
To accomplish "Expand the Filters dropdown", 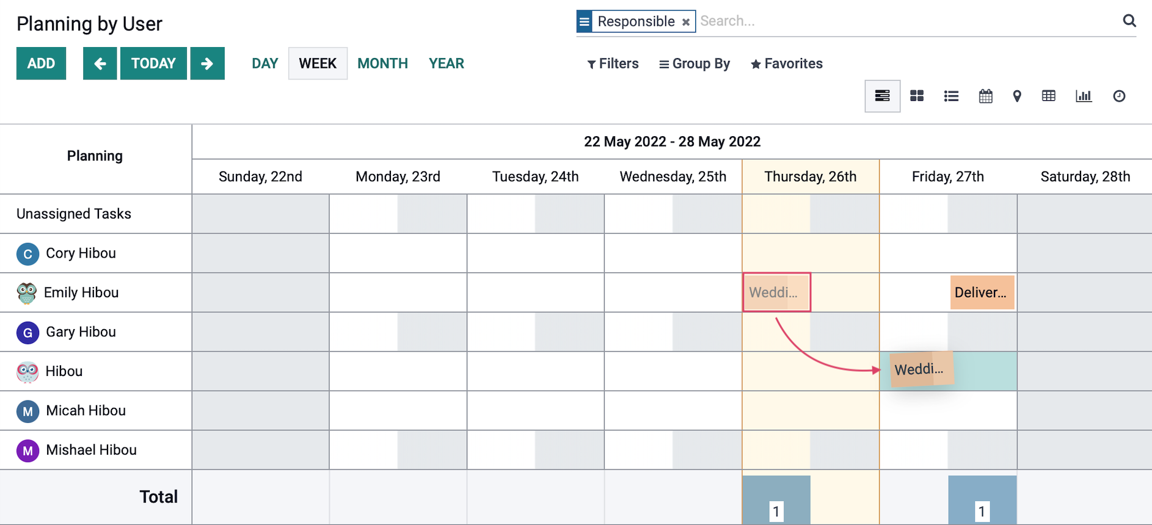I will click(613, 63).
